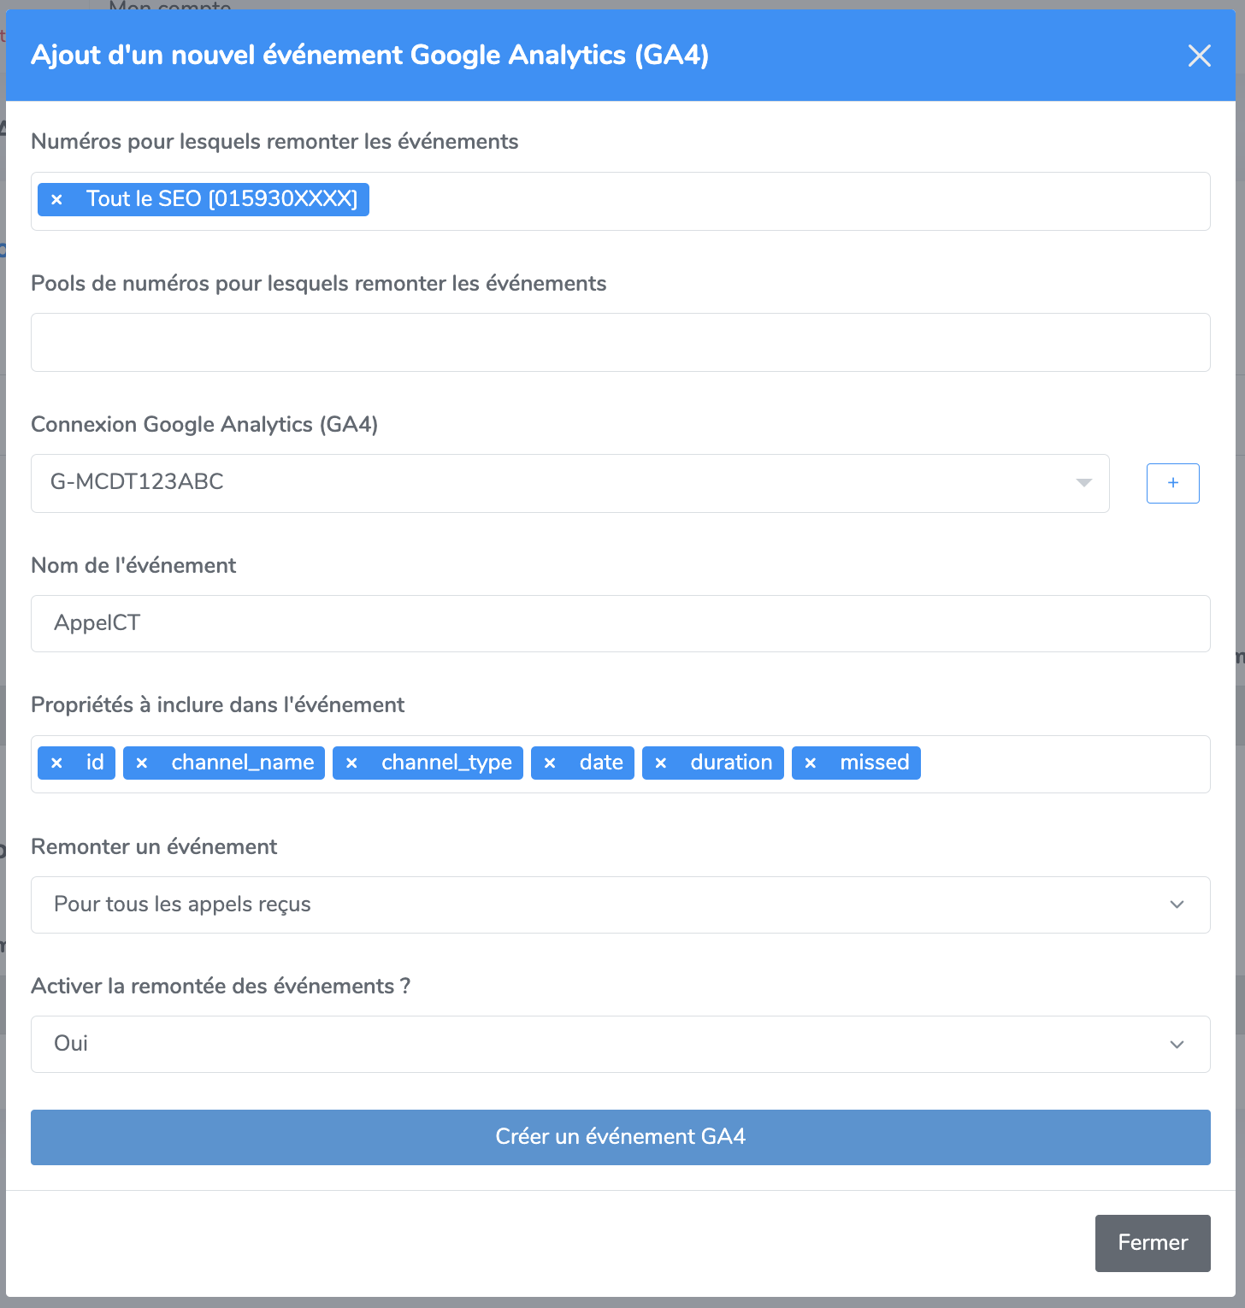The height and width of the screenshot is (1308, 1245).
Task: Remove the 'duration' property tag
Action: (661, 763)
